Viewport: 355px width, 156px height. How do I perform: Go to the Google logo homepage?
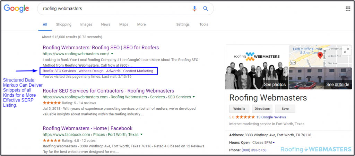16,9
